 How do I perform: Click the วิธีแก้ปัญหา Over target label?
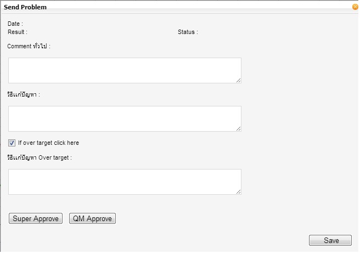point(40,157)
